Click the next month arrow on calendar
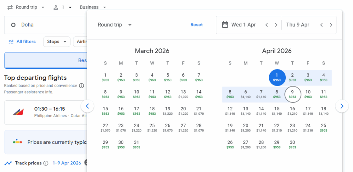The image size is (353, 172). click(x=342, y=106)
